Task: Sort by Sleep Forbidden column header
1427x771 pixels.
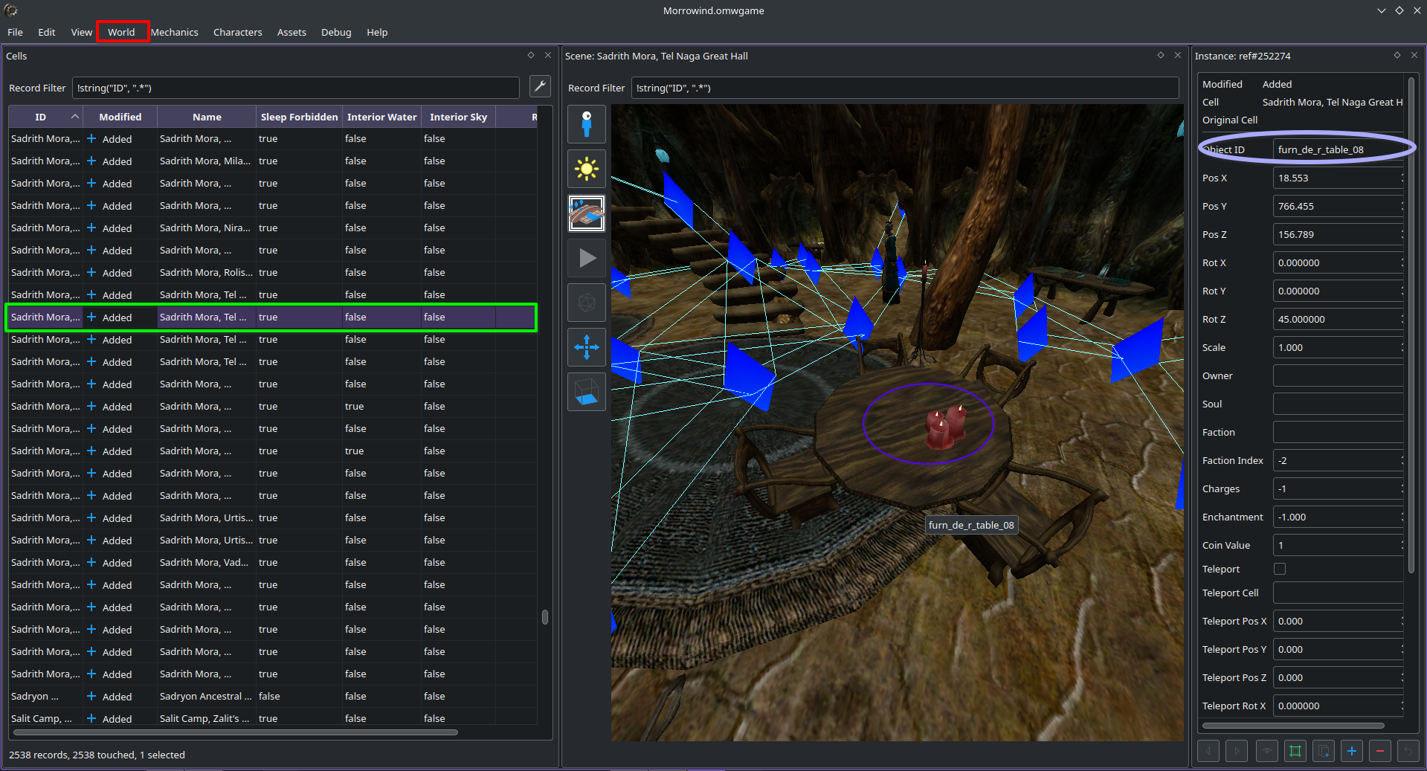Action: coord(299,117)
